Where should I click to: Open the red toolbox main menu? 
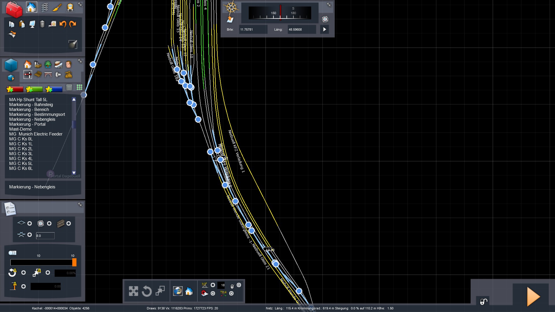(x=14, y=9)
